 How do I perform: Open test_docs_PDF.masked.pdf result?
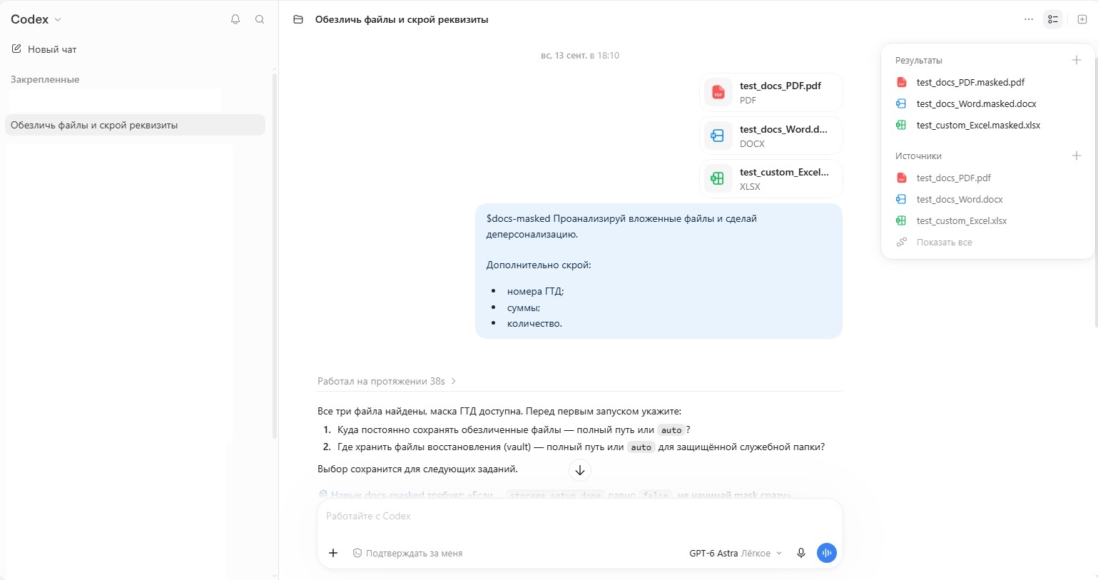tap(970, 82)
